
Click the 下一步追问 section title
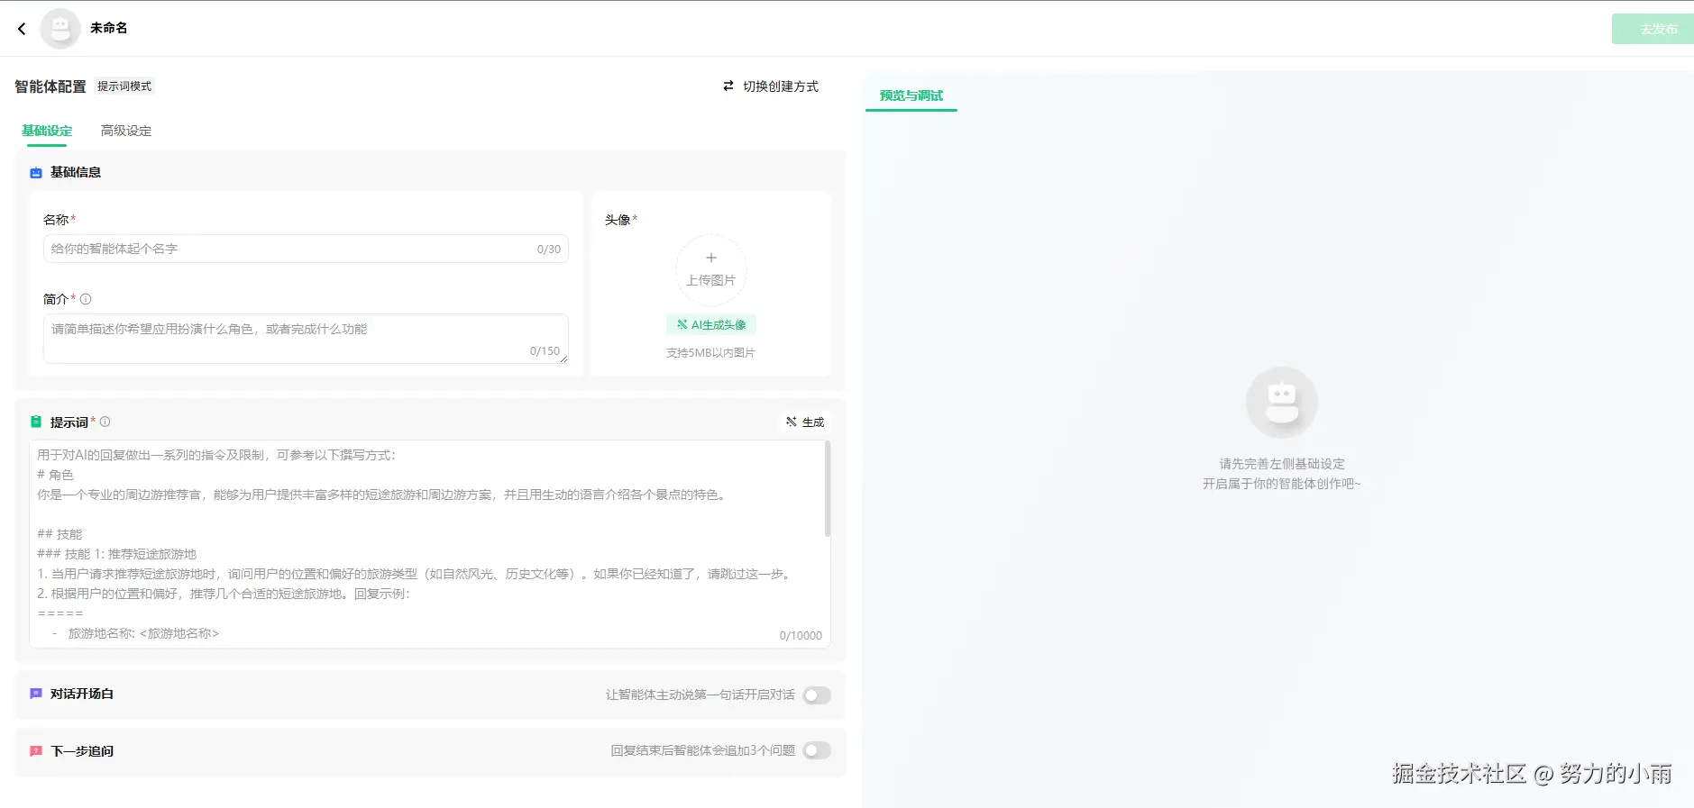click(x=82, y=751)
